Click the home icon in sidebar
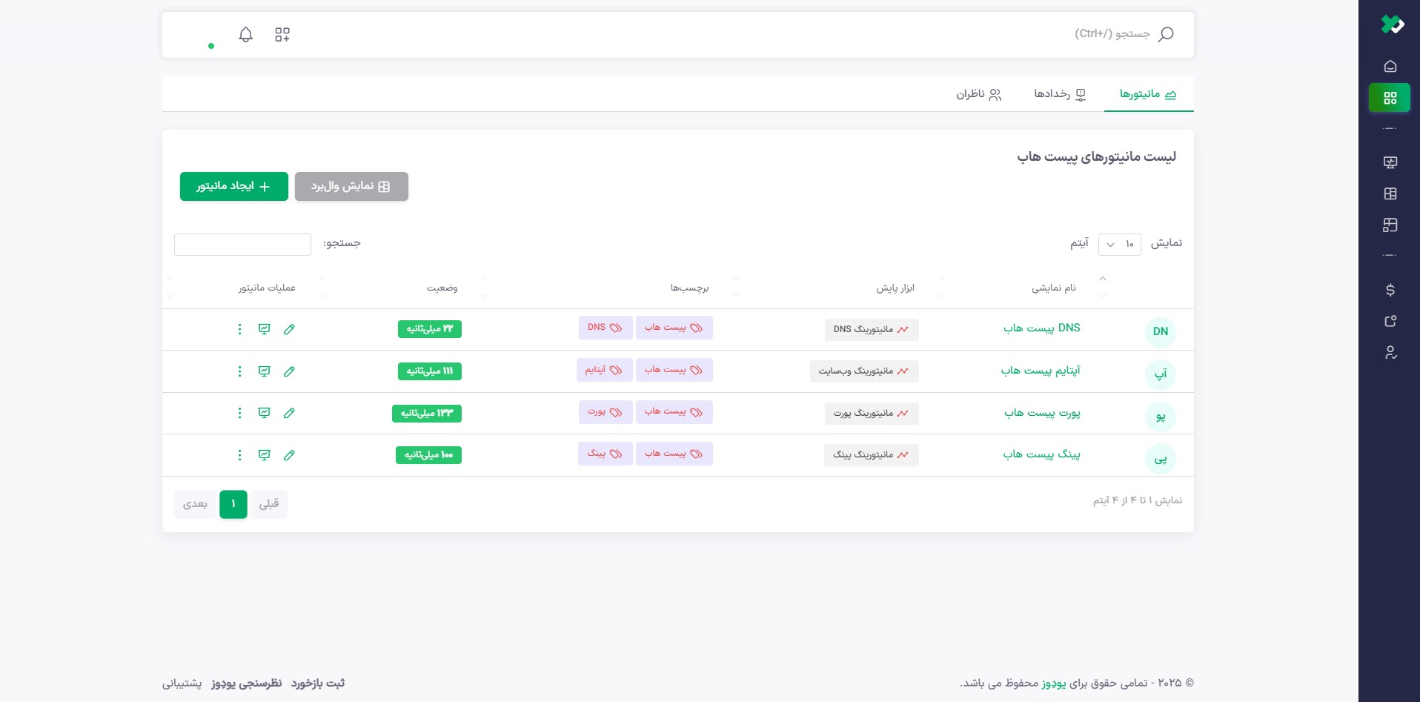 tap(1390, 67)
